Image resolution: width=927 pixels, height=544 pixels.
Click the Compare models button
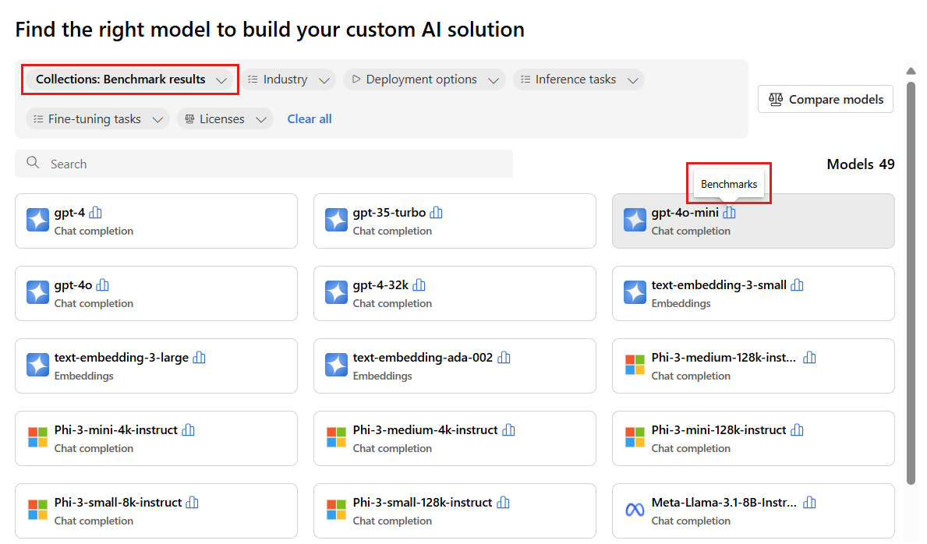coord(826,100)
